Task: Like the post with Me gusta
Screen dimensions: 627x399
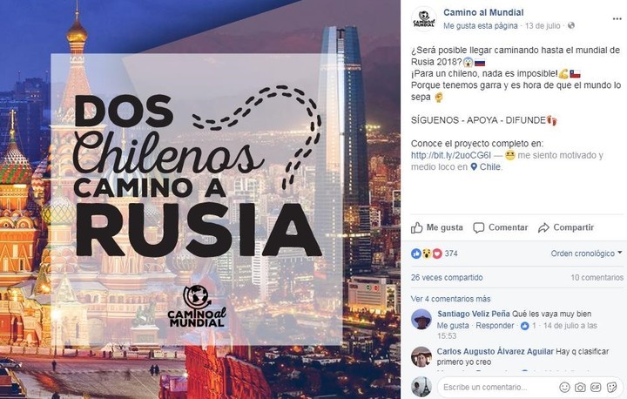Action: tap(437, 227)
